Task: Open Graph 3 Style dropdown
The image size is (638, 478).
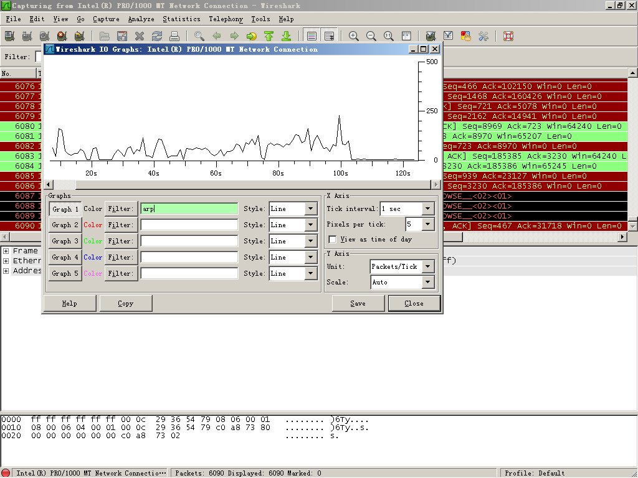Action: click(311, 241)
